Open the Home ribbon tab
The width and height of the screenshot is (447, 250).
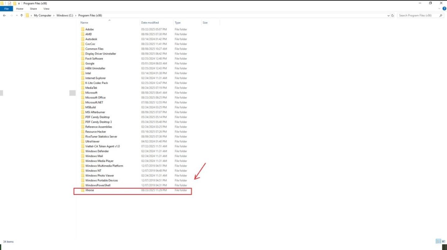click(x=20, y=9)
